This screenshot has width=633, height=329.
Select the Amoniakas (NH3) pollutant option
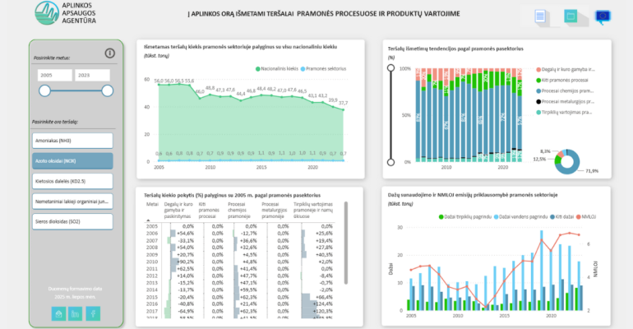click(72, 141)
